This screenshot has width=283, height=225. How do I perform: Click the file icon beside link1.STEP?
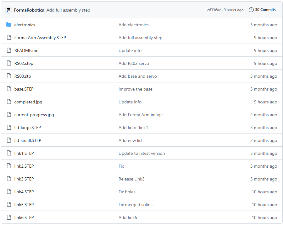[x=9, y=153]
